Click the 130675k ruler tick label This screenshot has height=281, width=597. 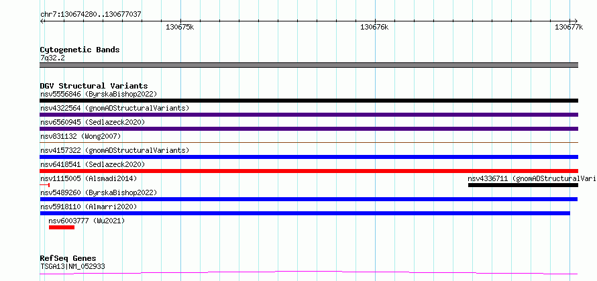click(x=180, y=27)
